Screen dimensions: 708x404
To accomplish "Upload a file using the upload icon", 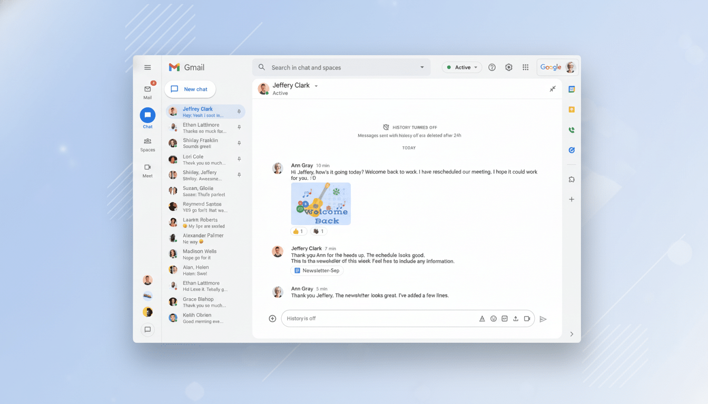I will point(516,318).
